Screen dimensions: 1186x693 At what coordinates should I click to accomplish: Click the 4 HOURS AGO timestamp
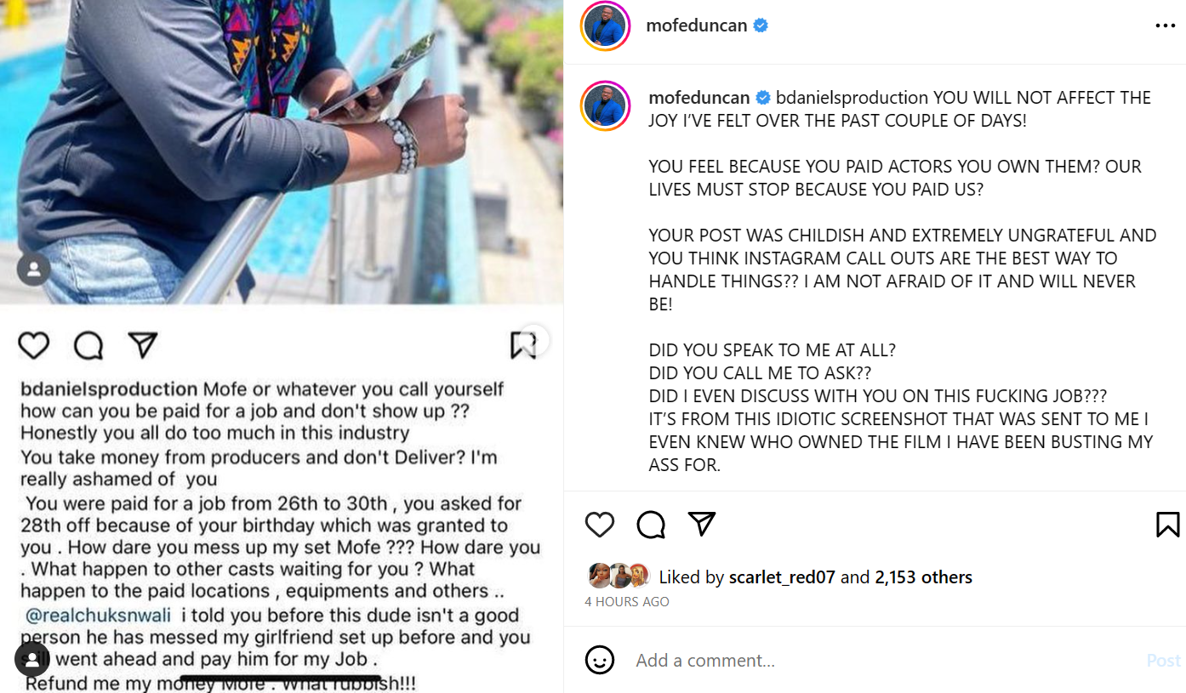627,602
